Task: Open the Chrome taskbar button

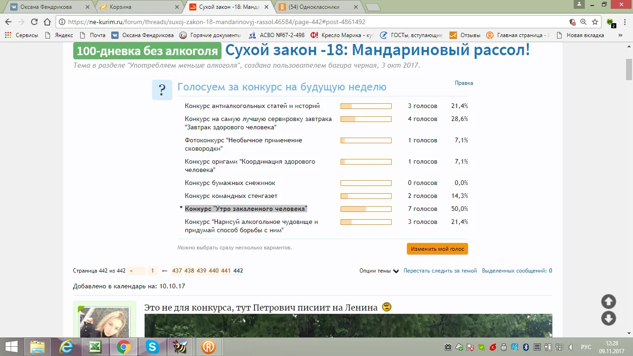Action: coord(123,347)
